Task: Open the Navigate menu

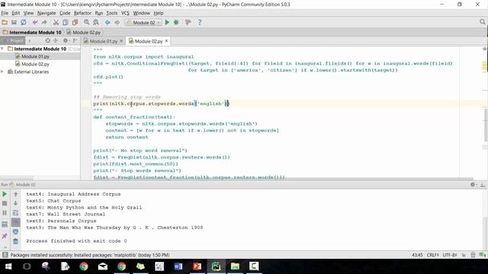Action: (47, 13)
